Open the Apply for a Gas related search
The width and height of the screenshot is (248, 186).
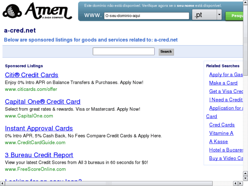[x=226, y=74]
